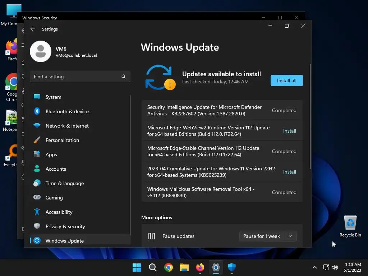368x276 pixels.
Task: Click the Accounts person icon
Action: (37, 169)
